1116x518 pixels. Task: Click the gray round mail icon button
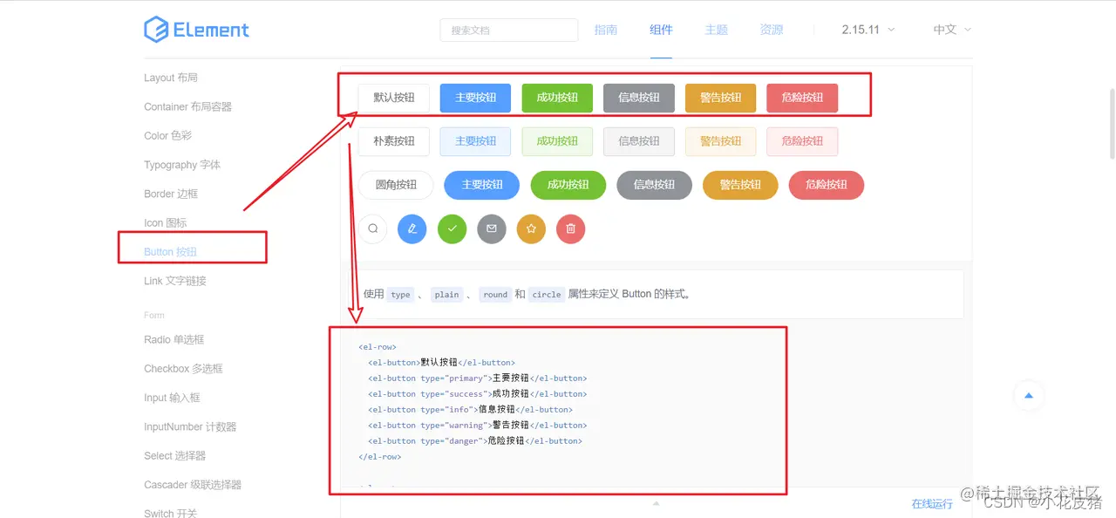coord(491,228)
